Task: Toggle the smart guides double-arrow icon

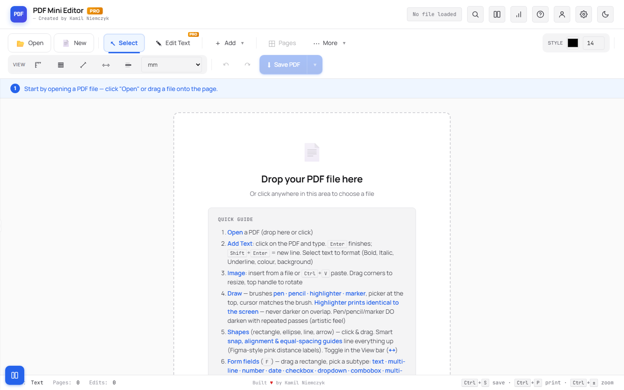Action: pyautogui.click(x=106, y=65)
